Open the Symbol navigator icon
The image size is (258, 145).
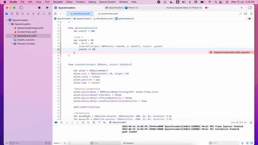point(17,14)
